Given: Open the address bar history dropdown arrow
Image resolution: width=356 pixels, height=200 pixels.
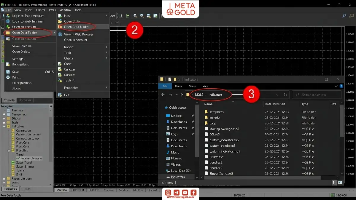Looking at the screenshot, I should (x=277, y=95).
